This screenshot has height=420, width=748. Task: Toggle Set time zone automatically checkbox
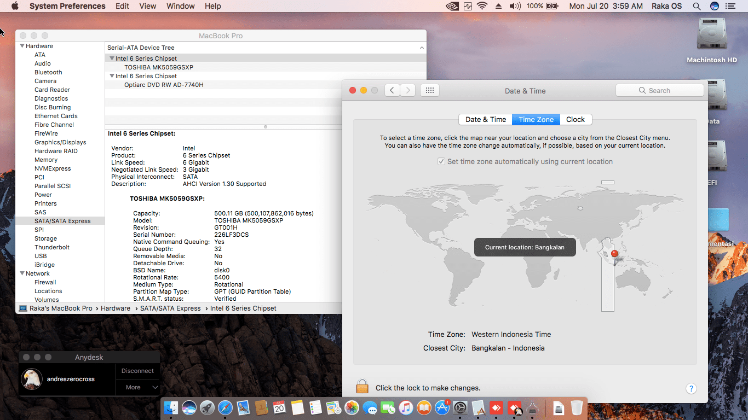(x=441, y=162)
